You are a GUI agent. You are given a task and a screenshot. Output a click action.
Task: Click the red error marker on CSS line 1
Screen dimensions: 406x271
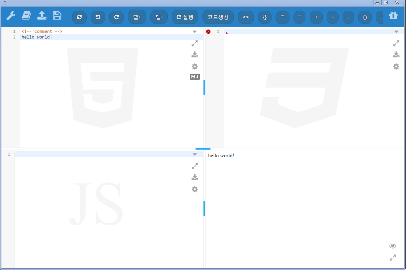(208, 32)
